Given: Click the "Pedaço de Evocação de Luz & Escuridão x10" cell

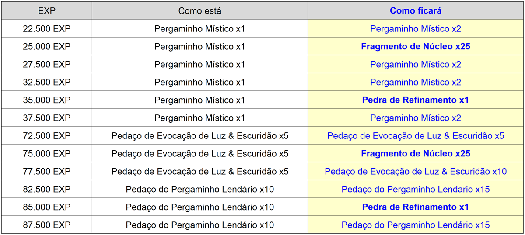Looking at the screenshot, I should pyautogui.click(x=415, y=172).
